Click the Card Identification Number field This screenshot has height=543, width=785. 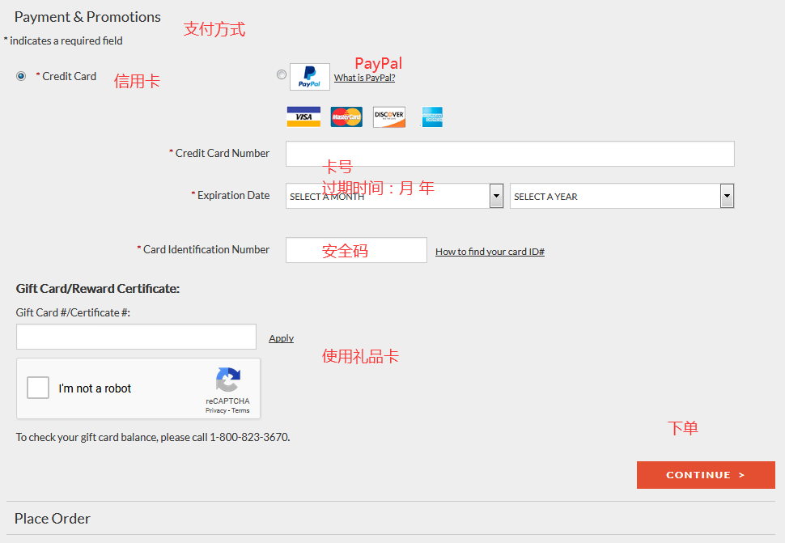[x=356, y=250]
